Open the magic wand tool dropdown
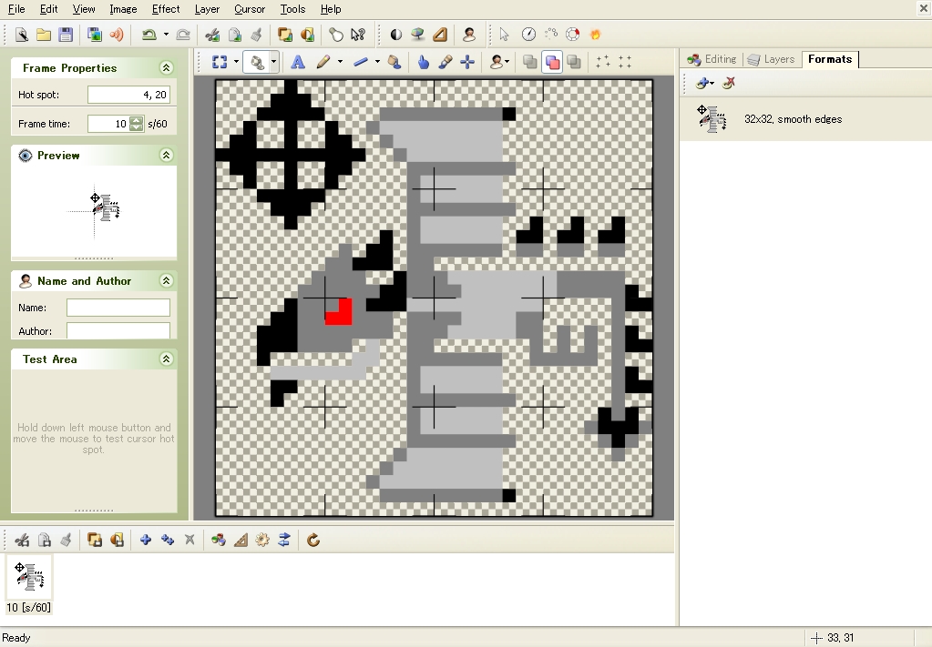Viewport: 932px width, 647px height. coord(273,62)
